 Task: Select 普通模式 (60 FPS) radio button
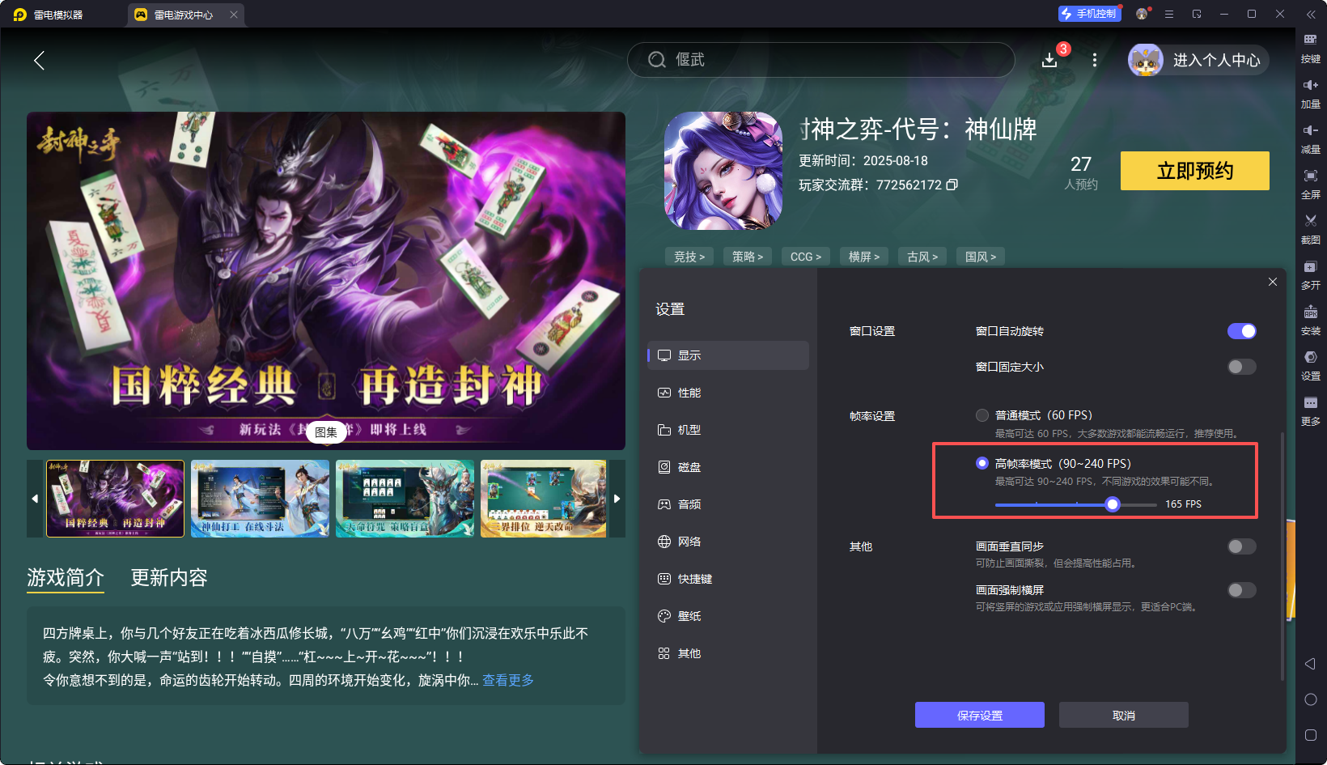click(x=982, y=415)
